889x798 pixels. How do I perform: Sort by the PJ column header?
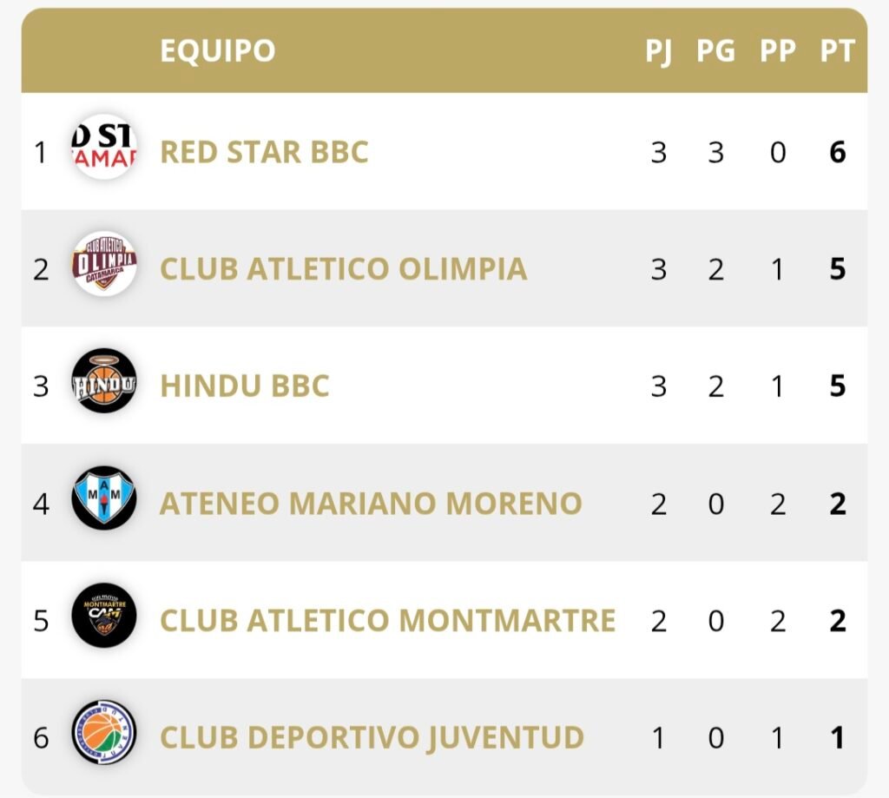pos(659,51)
